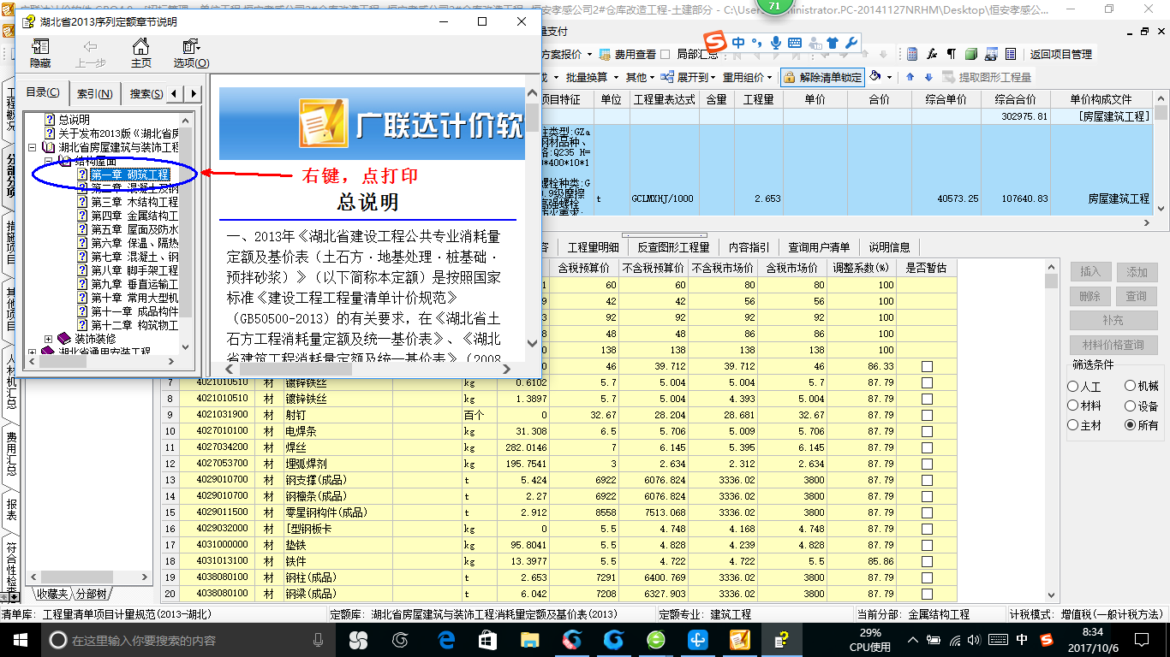Click in the Windows taskbar search box
Image resolution: width=1170 pixels, height=657 pixels.
[x=188, y=640]
